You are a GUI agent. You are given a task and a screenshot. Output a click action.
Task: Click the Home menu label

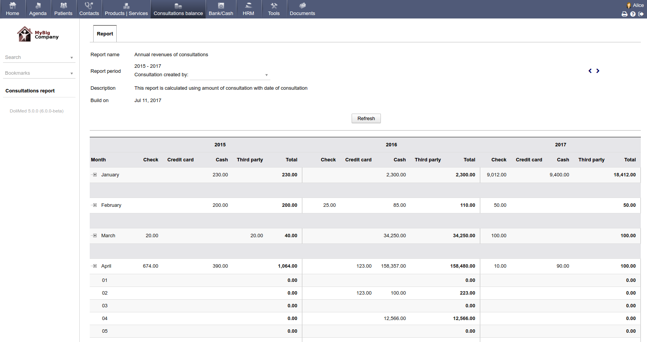[12, 13]
